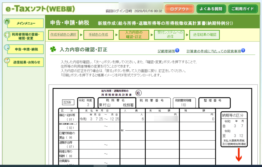Open 利用者情報の登録・確認・変更 in the sidebar
This screenshot has height=167, width=262.
click(x=25, y=36)
